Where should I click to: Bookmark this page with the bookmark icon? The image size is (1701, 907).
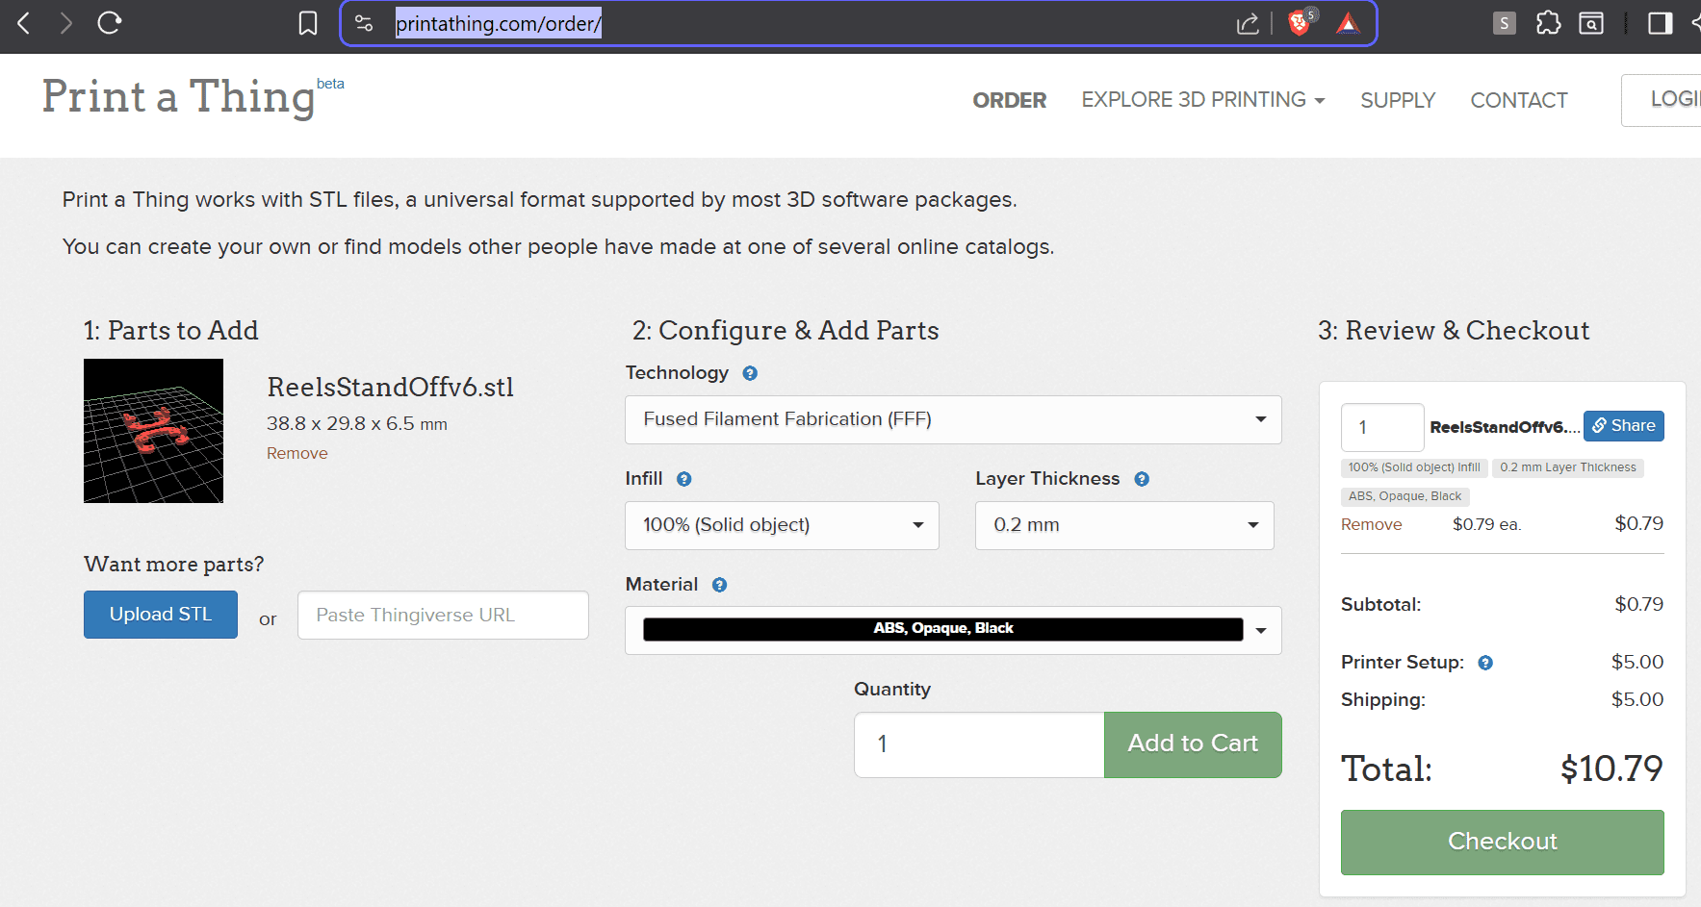[x=308, y=23]
